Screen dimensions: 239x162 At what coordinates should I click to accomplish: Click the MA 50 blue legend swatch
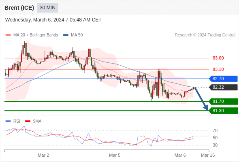pos(66,35)
